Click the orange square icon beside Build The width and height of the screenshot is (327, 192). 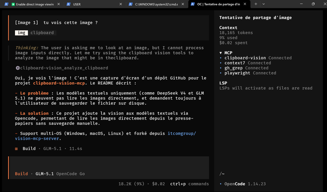click(x=16, y=149)
